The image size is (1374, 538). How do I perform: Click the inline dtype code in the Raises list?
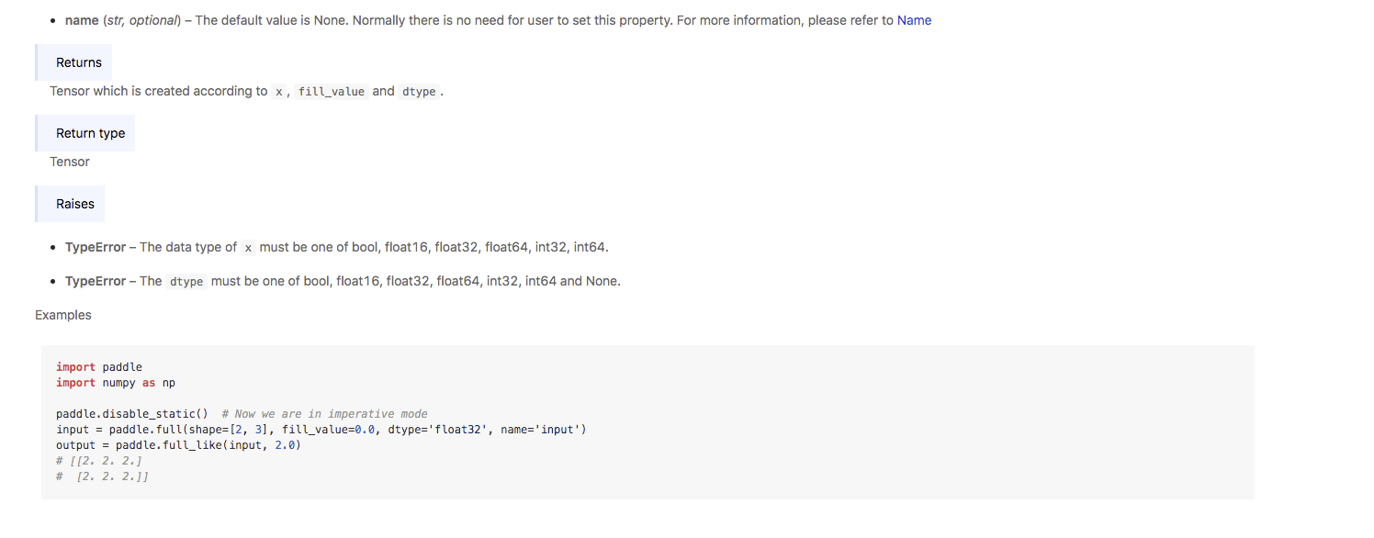coord(186,282)
